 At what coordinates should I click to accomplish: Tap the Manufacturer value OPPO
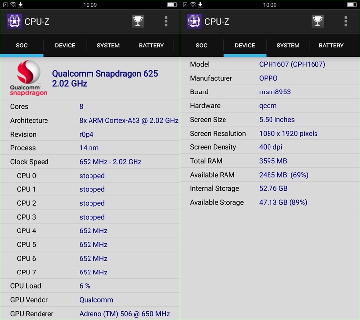tap(268, 78)
